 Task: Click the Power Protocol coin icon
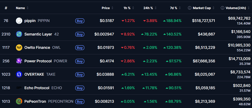(19, 61)
